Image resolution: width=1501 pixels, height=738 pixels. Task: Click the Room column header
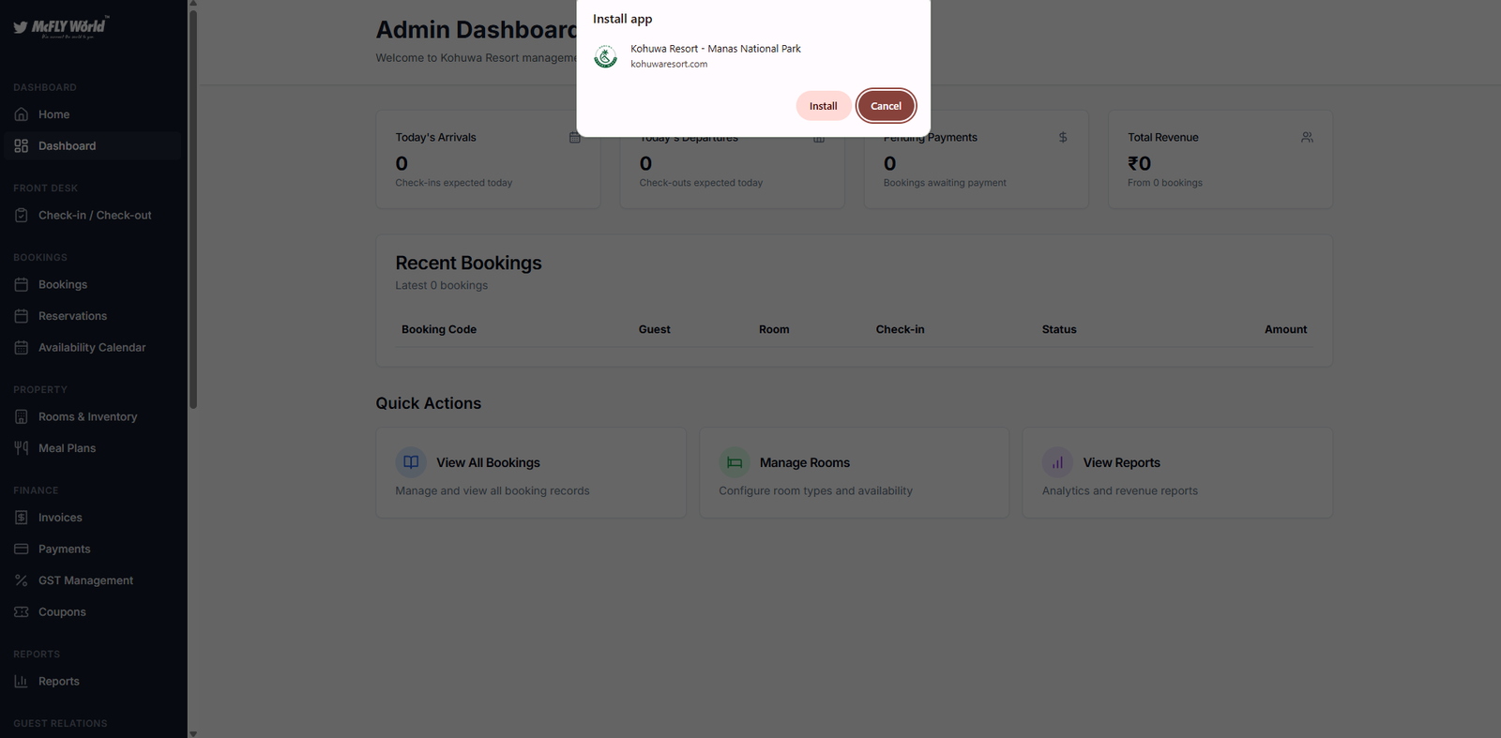click(x=774, y=329)
